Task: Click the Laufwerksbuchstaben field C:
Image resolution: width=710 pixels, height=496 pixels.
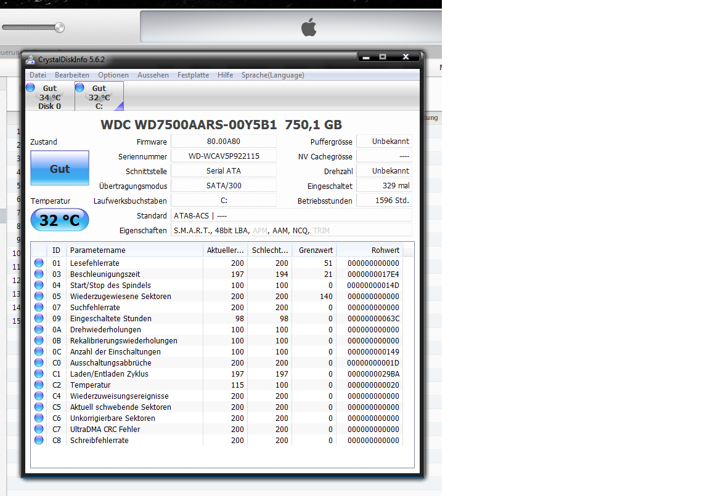Action: click(224, 200)
